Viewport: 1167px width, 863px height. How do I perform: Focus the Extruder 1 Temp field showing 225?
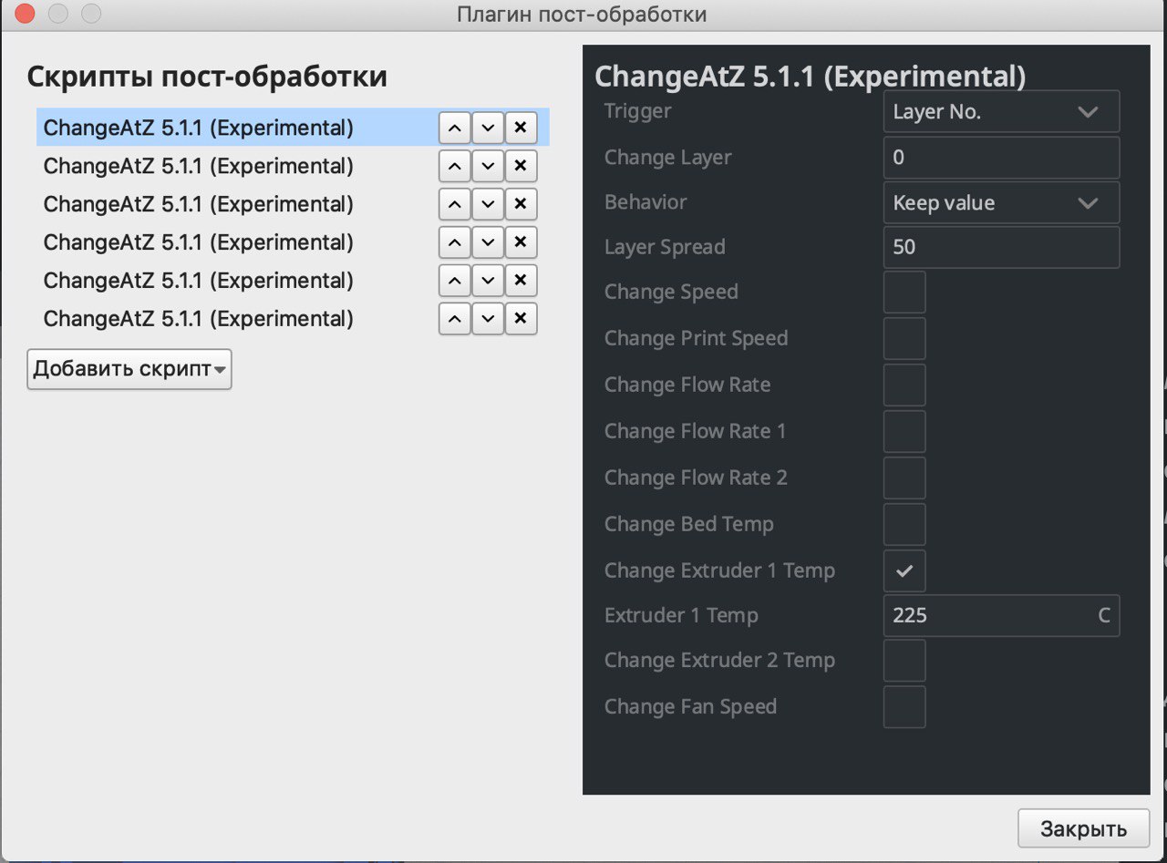point(1001,615)
